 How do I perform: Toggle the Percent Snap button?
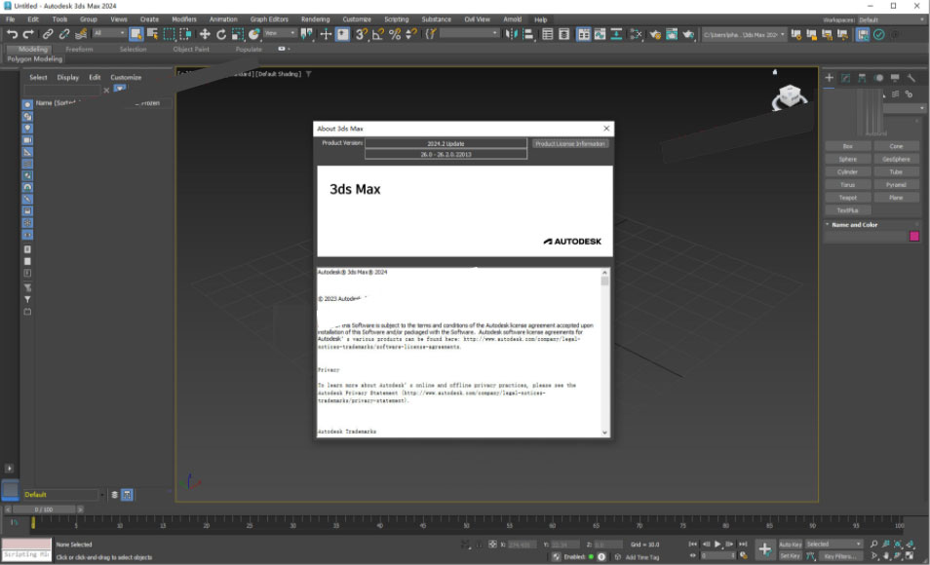395,34
